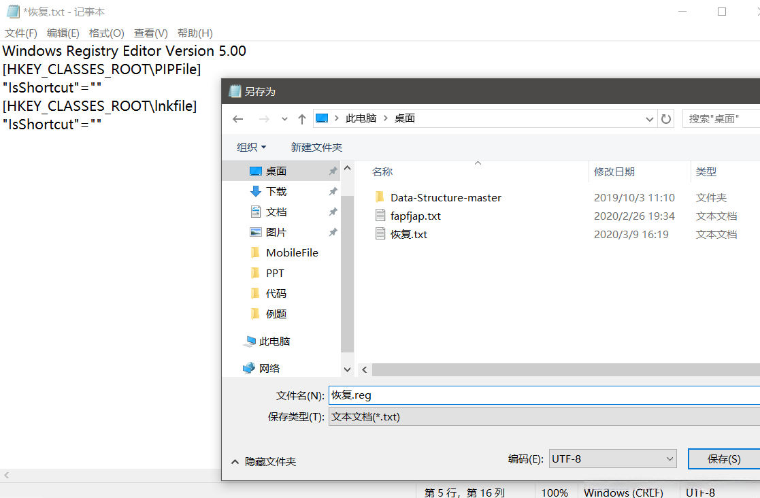Click sidebar scrollbar down arrow

coord(347,369)
